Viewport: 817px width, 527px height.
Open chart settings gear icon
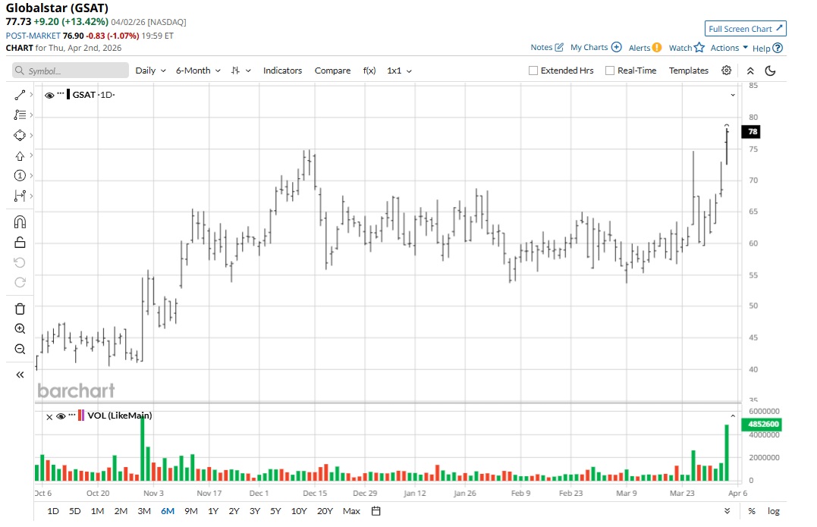(x=726, y=71)
